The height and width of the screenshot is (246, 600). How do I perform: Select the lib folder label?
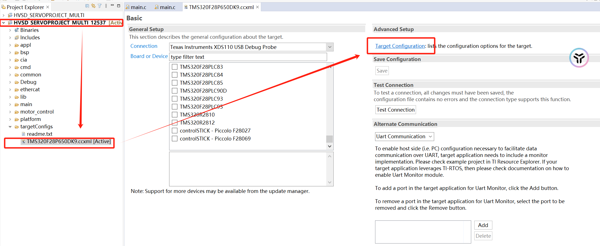tap(23, 97)
